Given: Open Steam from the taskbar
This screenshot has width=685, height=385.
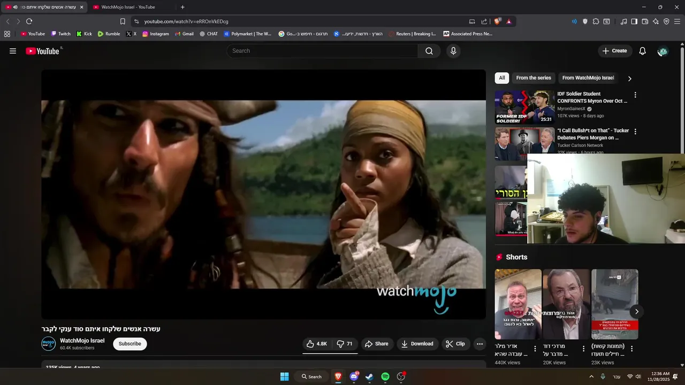Looking at the screenshot, I should tap(369, 376).
